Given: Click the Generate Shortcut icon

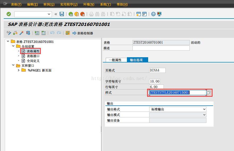Looking at the screenshot, I should (x=144, y=14).
